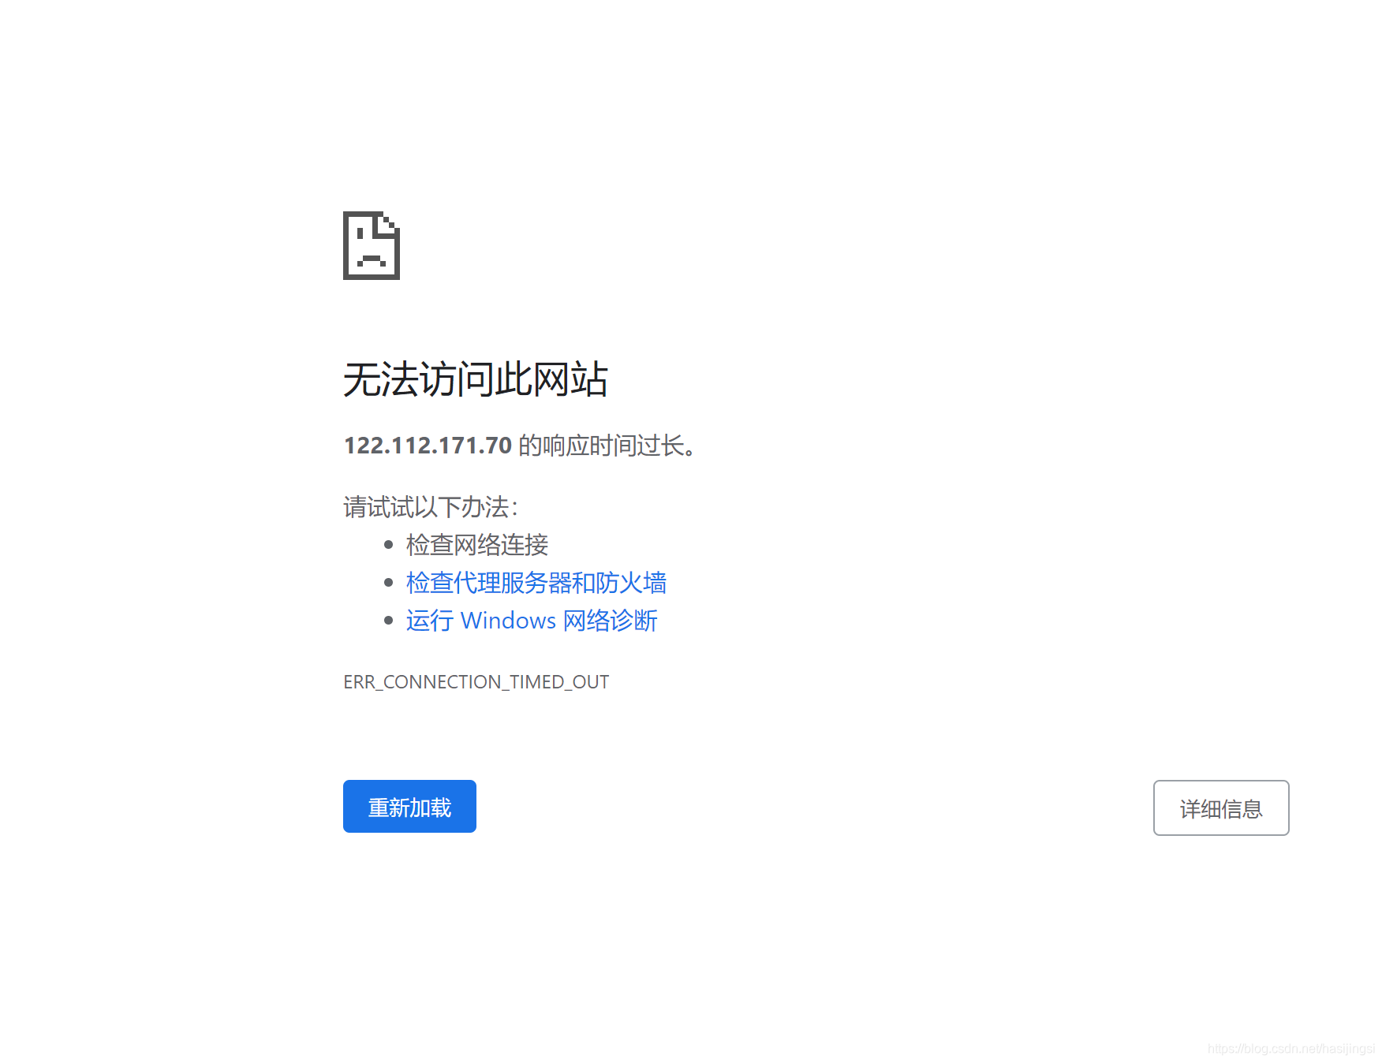Click the 重新加载 reload button

[x=409, y=806]
